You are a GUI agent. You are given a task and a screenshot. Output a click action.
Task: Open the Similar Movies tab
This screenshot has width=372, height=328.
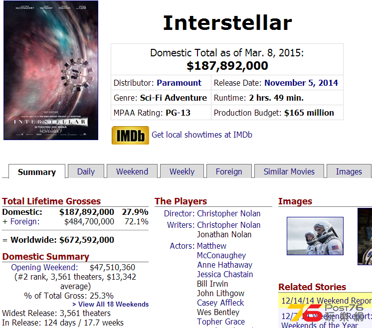point(289,171)
